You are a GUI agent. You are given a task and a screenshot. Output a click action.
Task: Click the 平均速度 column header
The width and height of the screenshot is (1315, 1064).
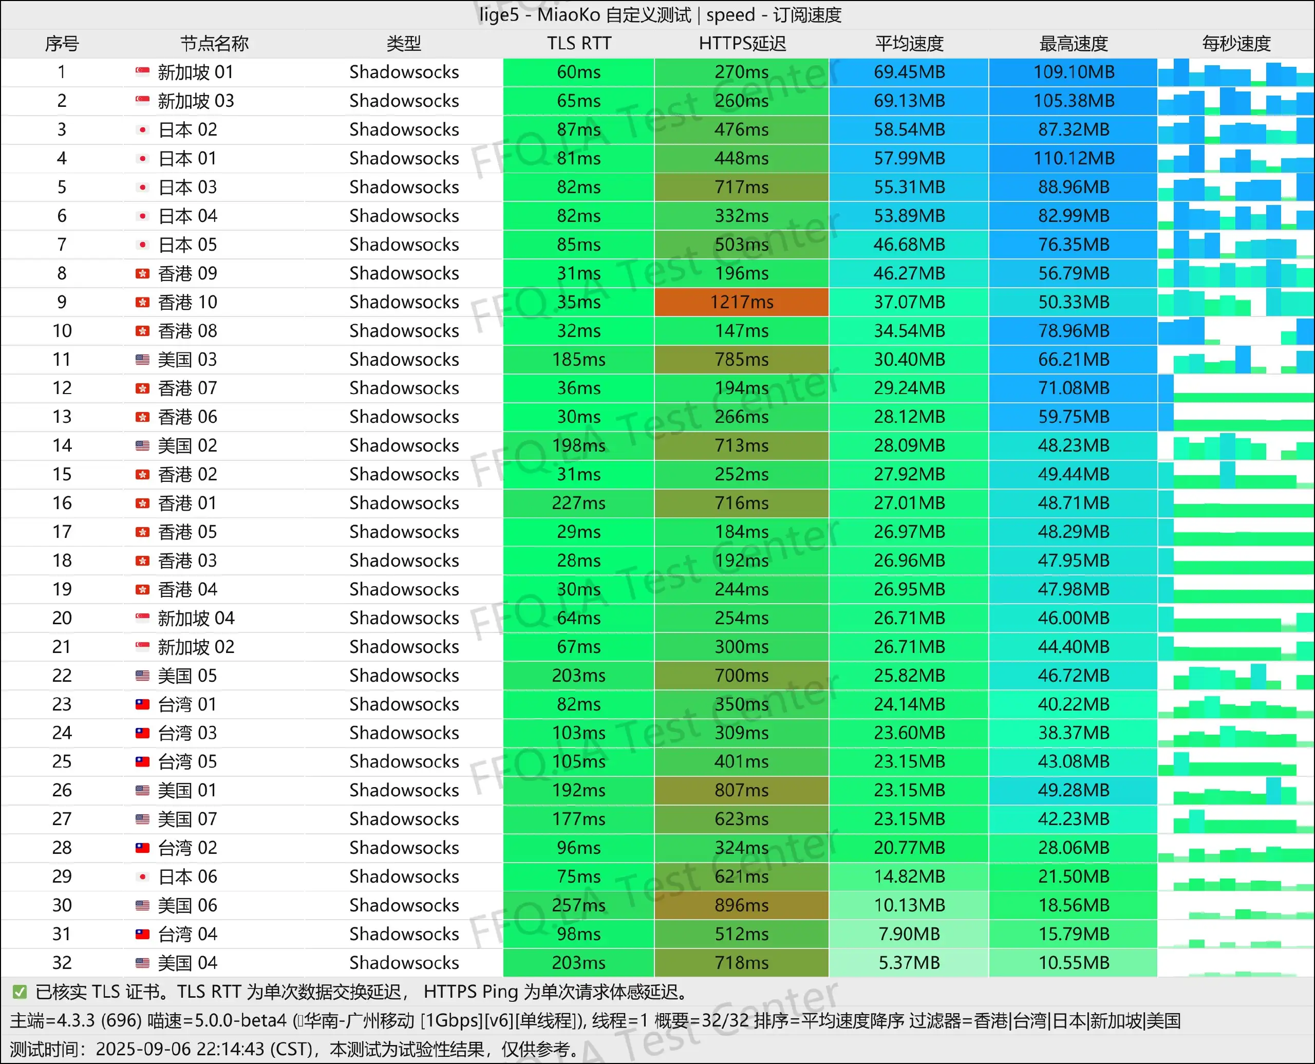pos(909,44)
